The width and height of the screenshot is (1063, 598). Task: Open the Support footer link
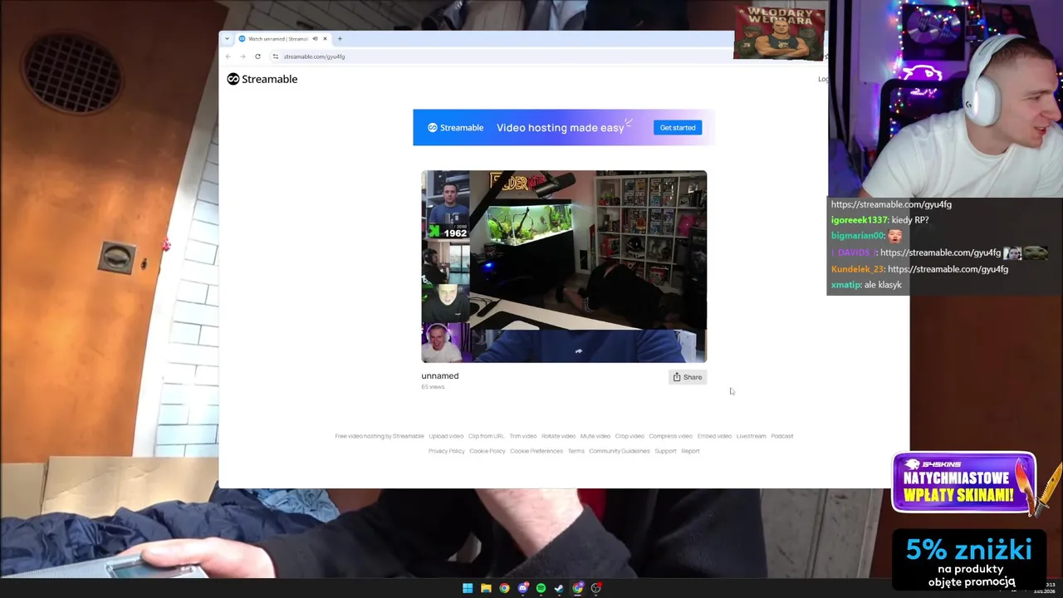click(x=665, y=451)
